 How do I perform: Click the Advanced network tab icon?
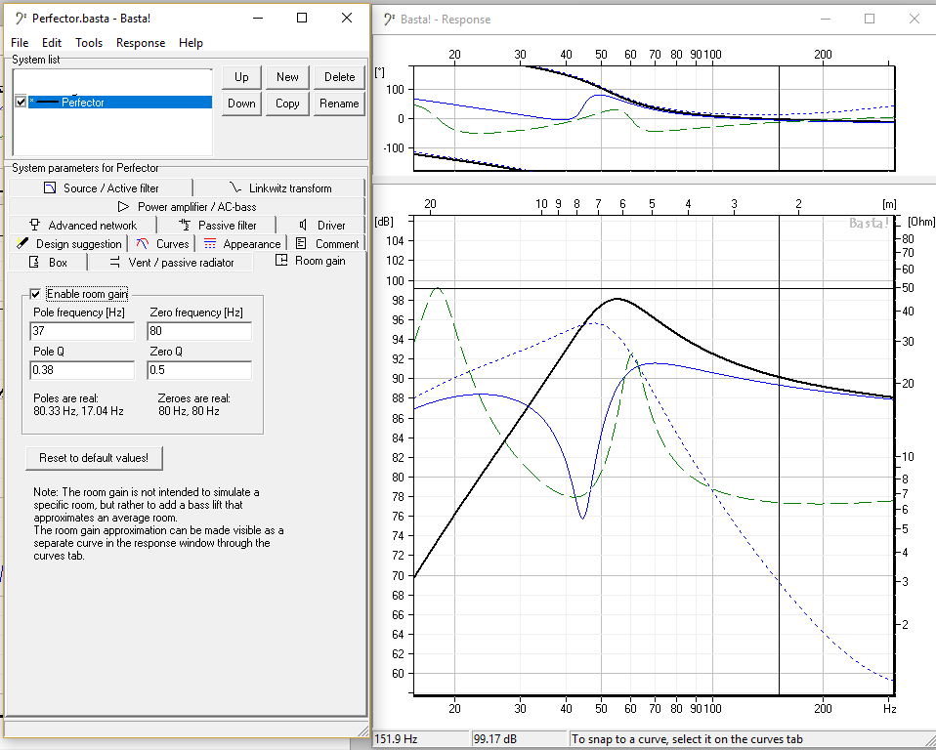pos(34,225)
